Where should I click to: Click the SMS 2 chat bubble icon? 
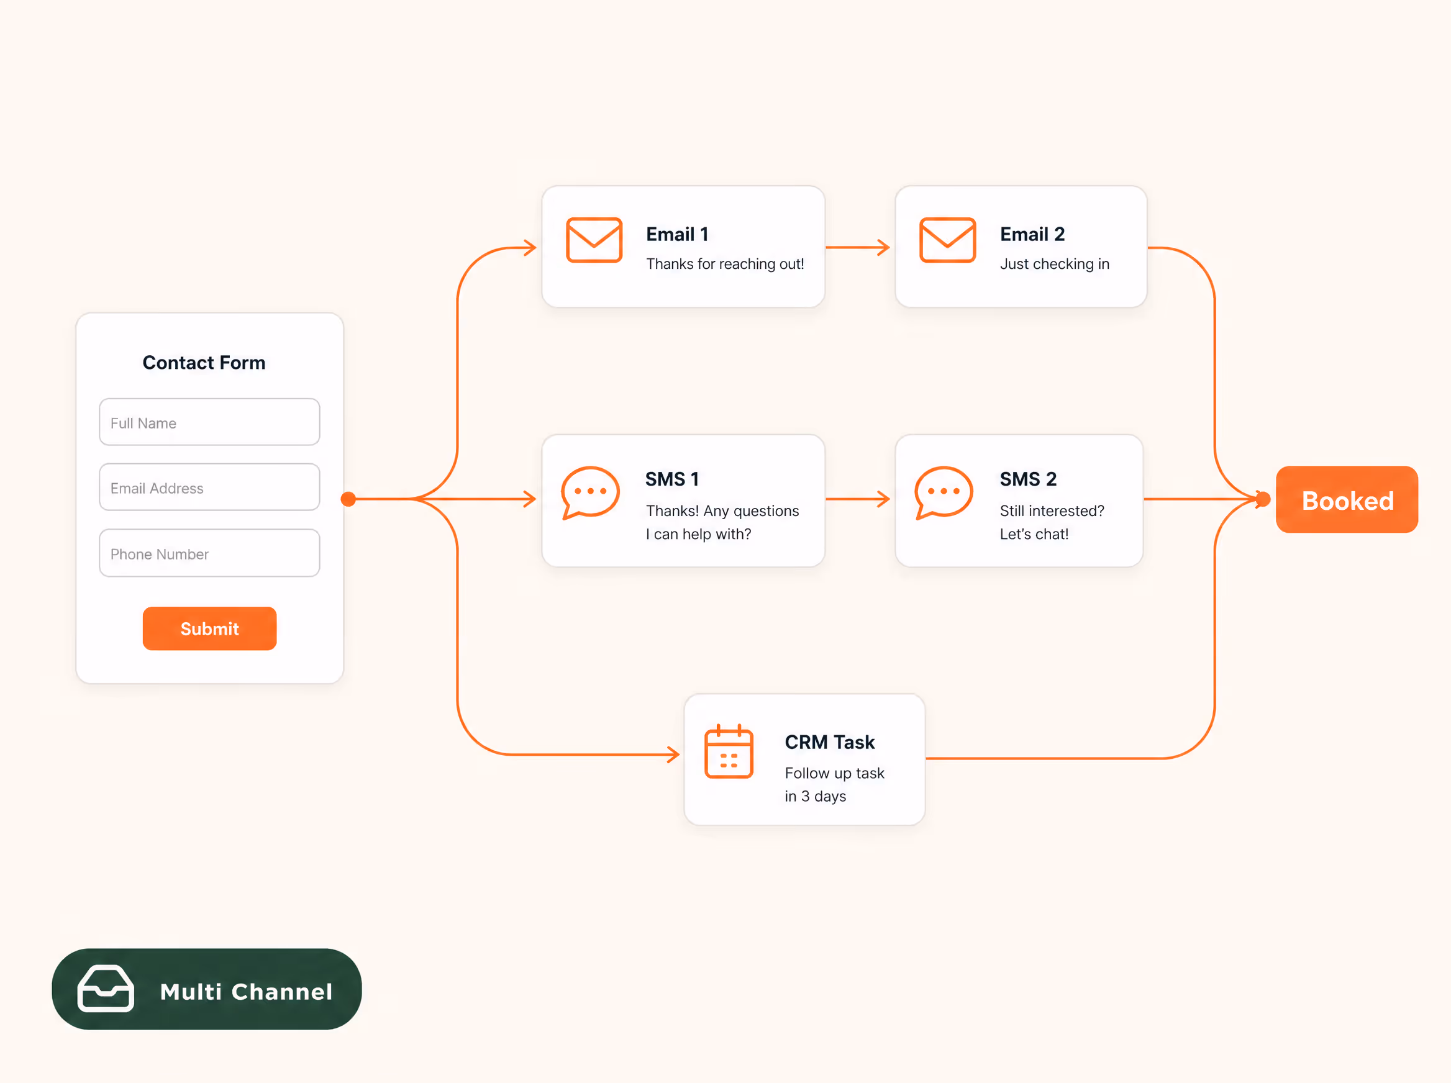point(943,493)
